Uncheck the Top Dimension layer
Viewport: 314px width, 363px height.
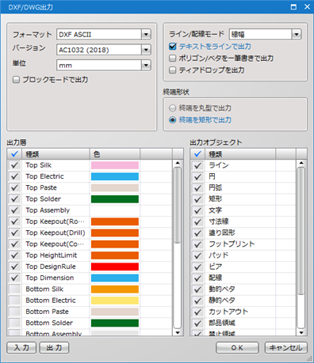coord(14,278)
